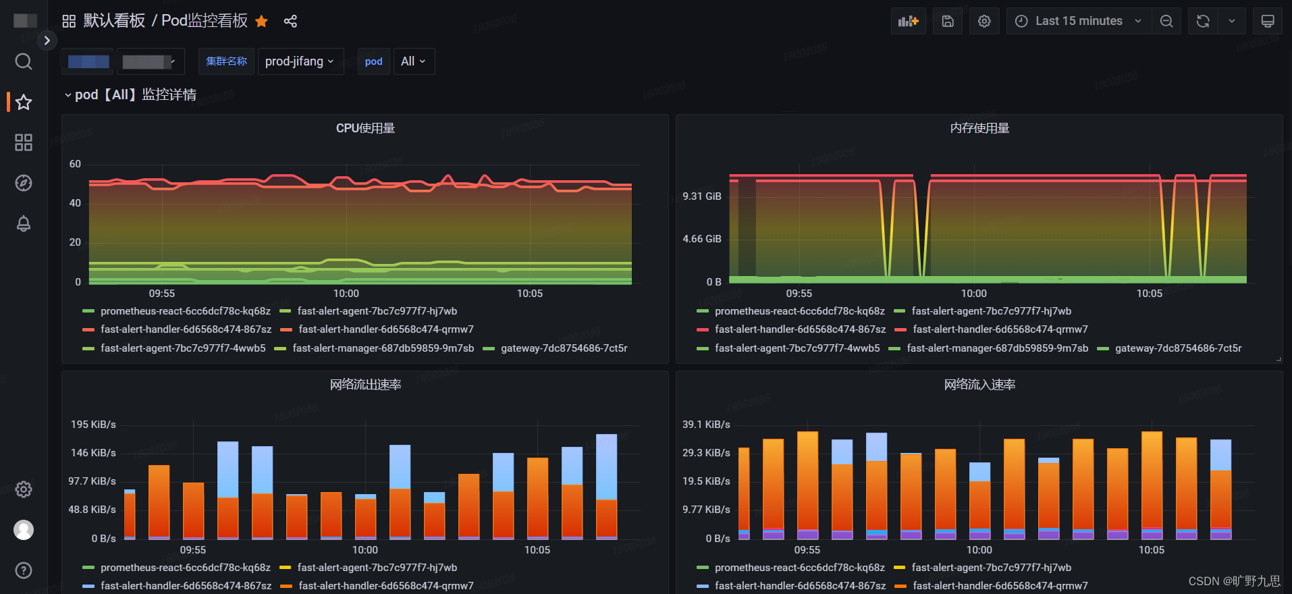Open user profile avatar
This screenshot has width=1292, height=594.
pyautogui.click(x=24, y=530)
